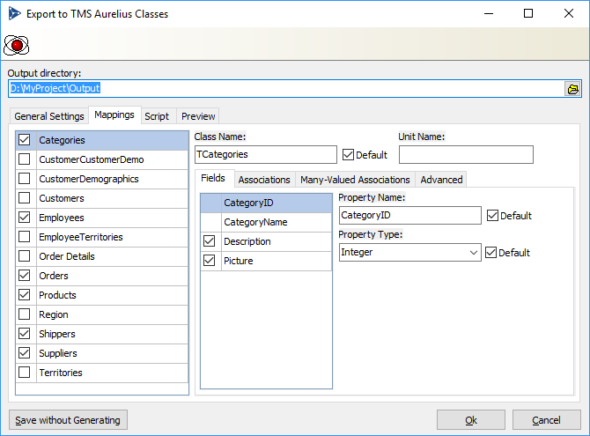Select the Picture field name

tap(238, 261)
